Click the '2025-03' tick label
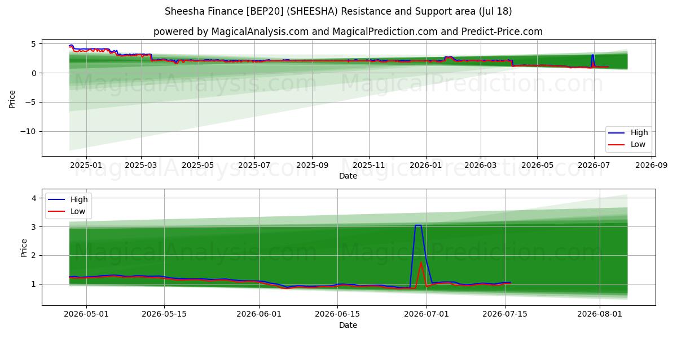 point(140,165)
